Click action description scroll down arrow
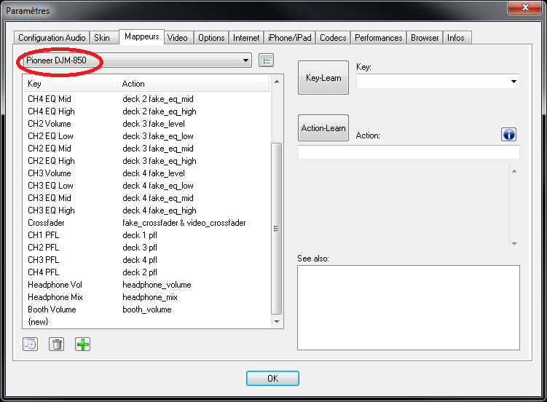The height and width of the screenshot is (402, 547). coord(514,244)
